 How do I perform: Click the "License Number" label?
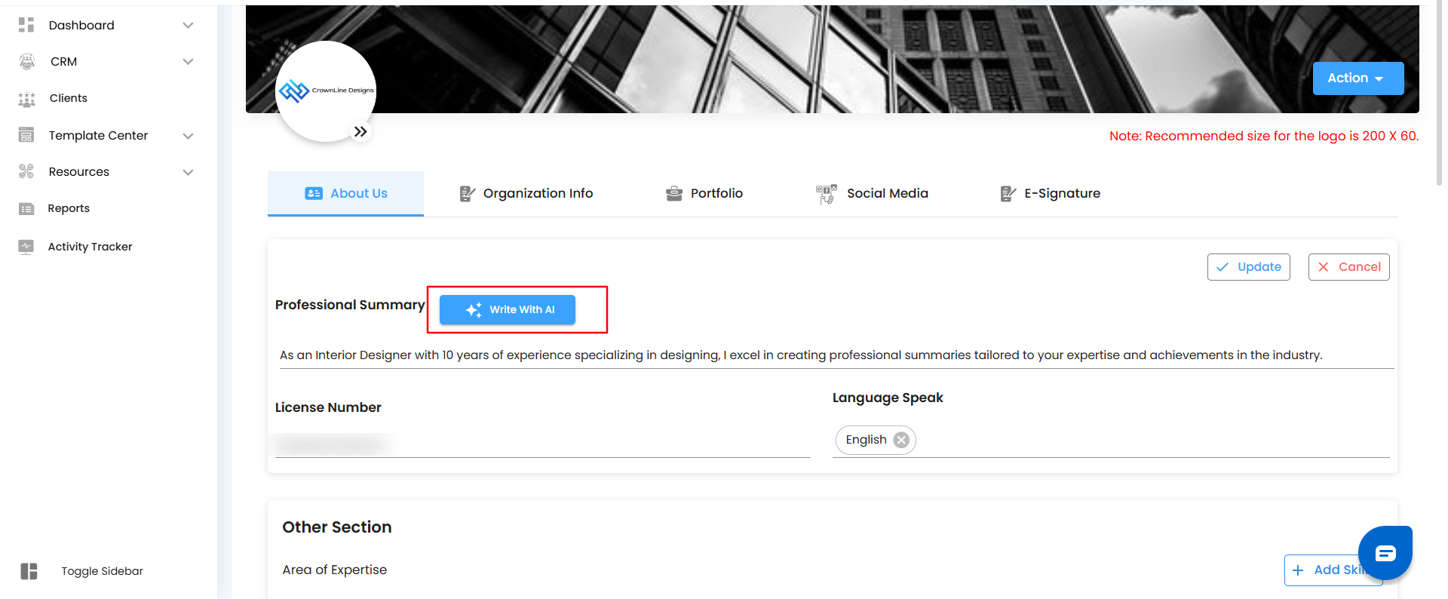328,407
